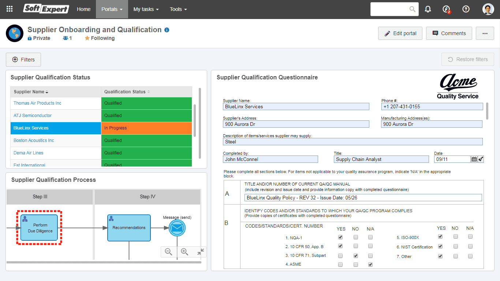This screenshot has height=281, width=500.
Task: Open Boston Acoustics Inc supplier
Action: [34, 140]
